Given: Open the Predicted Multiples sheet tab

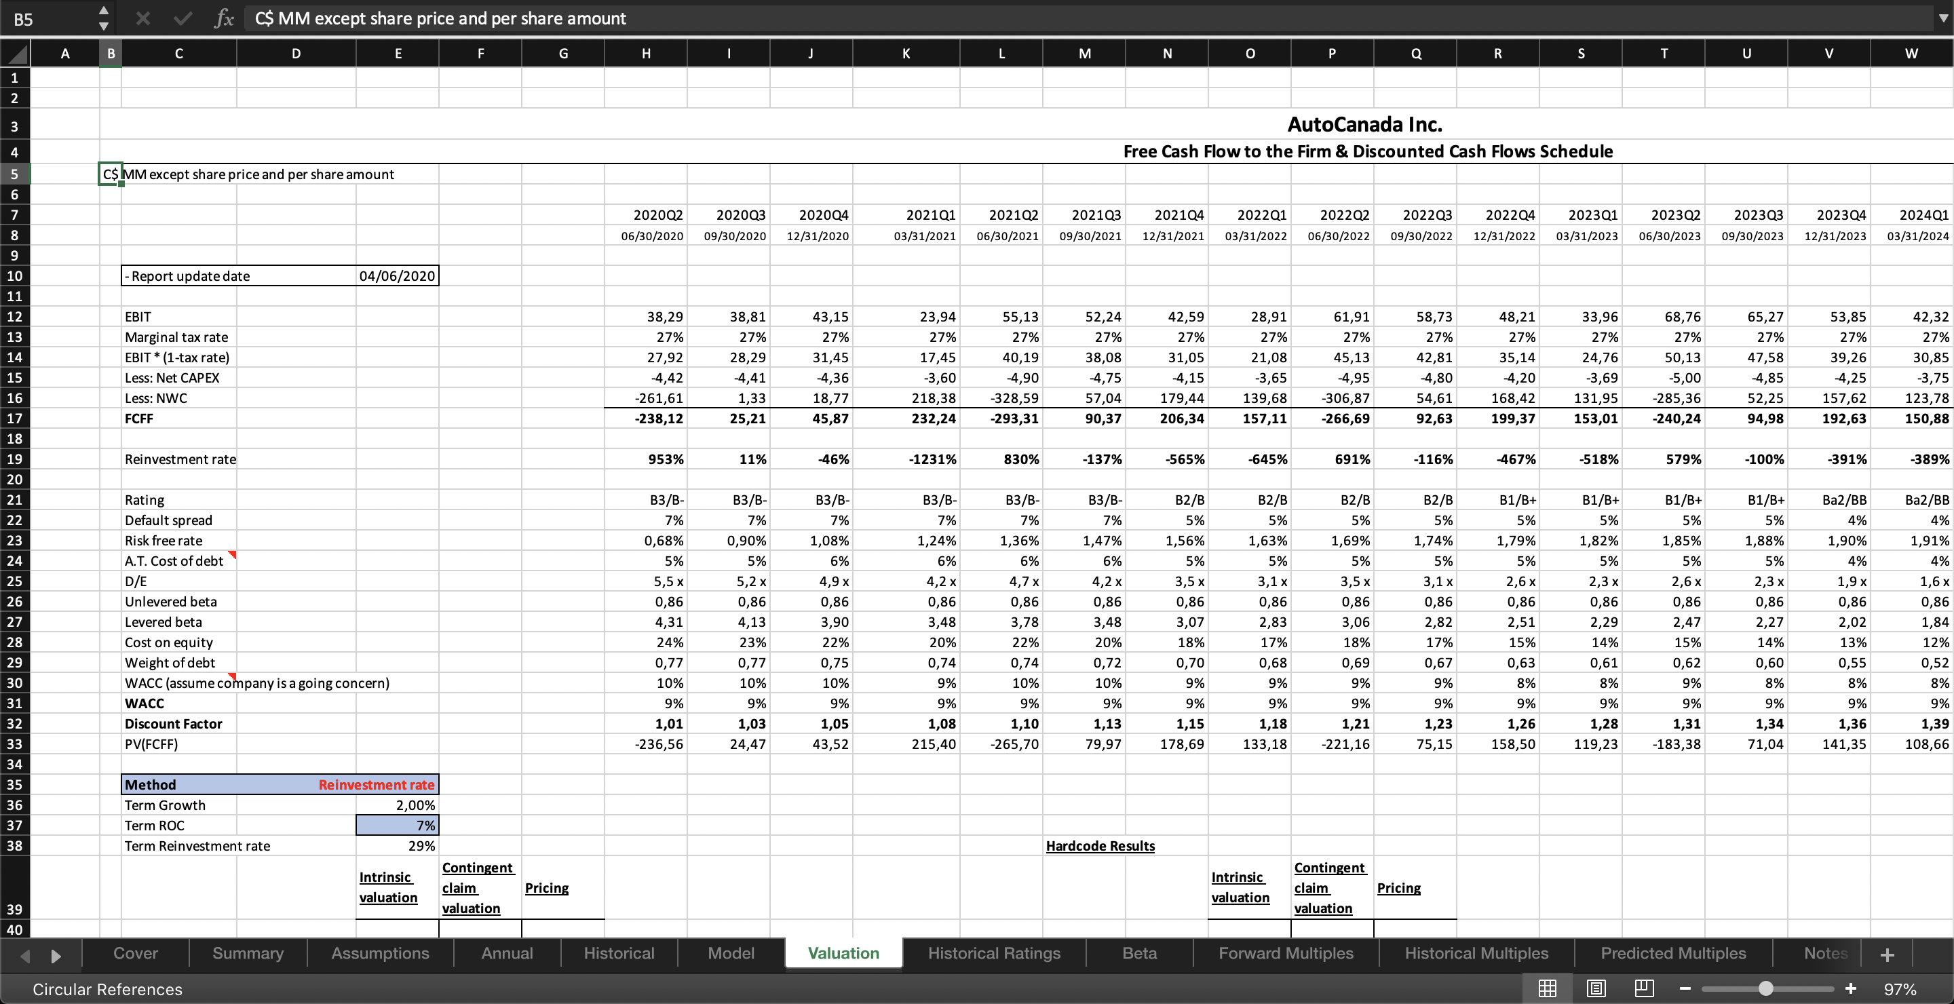Looking at the screenshot, I should 1673,953.
